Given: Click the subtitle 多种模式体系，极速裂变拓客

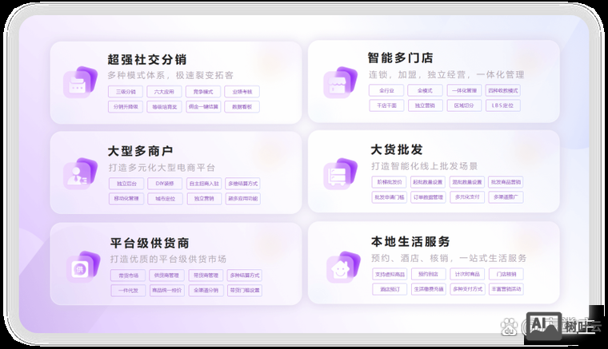Looking at the screenshot, I should tap(170, 75).
